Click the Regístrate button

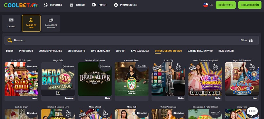click(226, 5)
